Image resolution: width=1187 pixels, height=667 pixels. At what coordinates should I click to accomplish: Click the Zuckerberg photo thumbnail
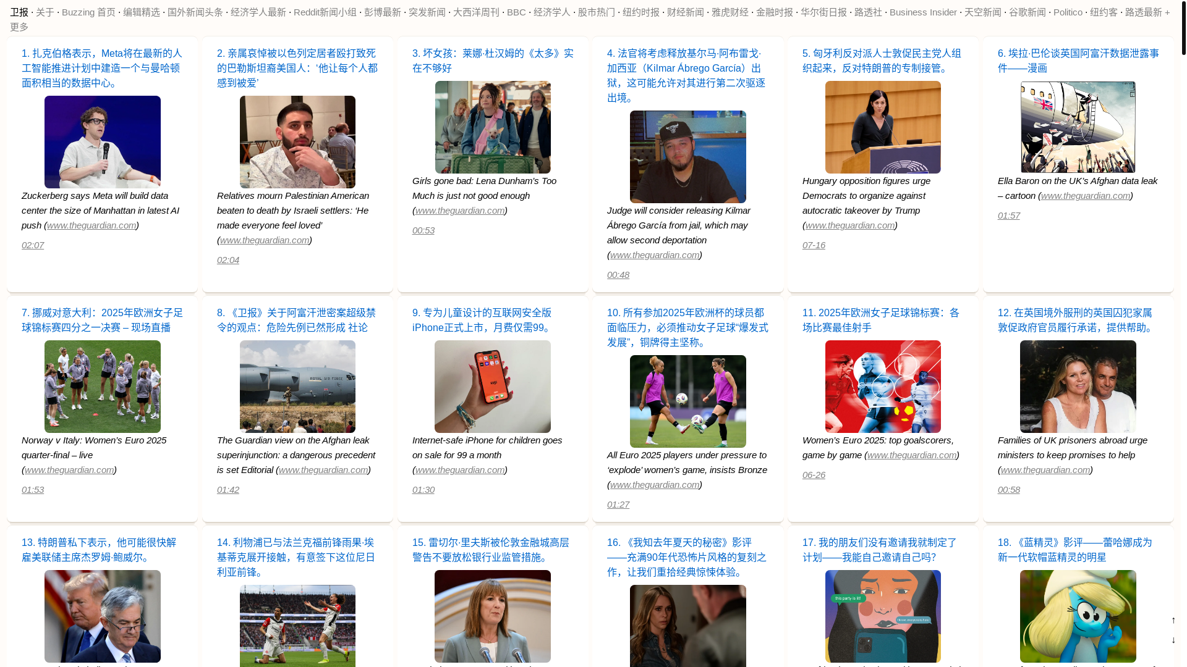pos(103,142)
